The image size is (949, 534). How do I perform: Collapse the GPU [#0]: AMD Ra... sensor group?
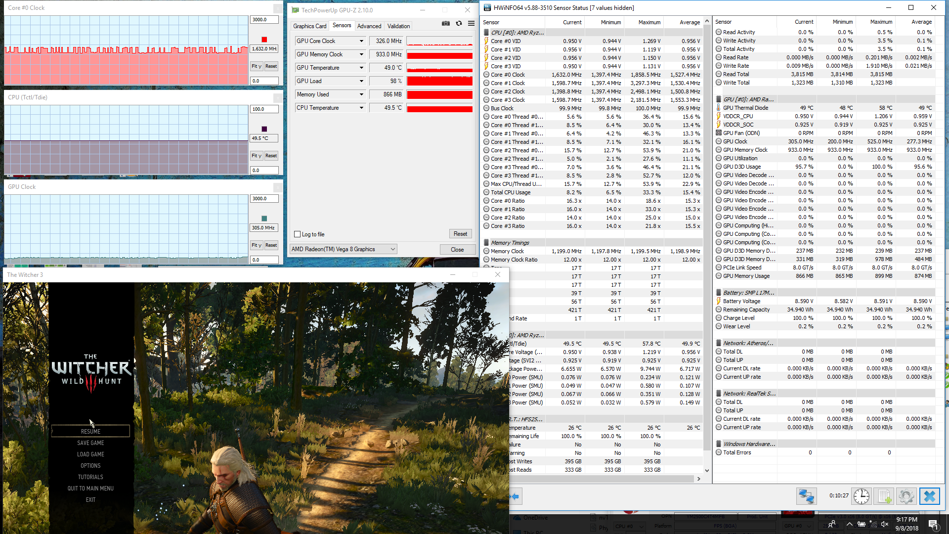(x=748, y=99)
